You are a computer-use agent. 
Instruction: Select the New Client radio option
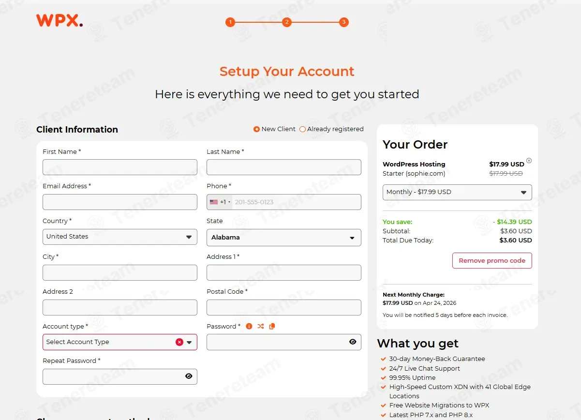click(257, 129)
